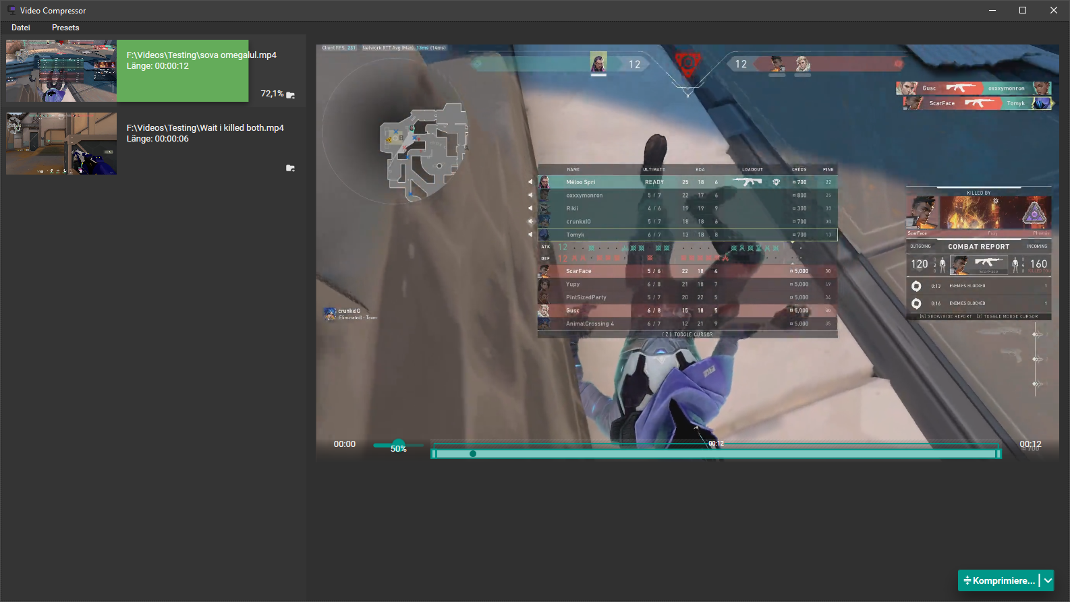The width and height of the screenshot is (1070, 602).
Task: Open the Presets menu
Action: pos(65,28)
